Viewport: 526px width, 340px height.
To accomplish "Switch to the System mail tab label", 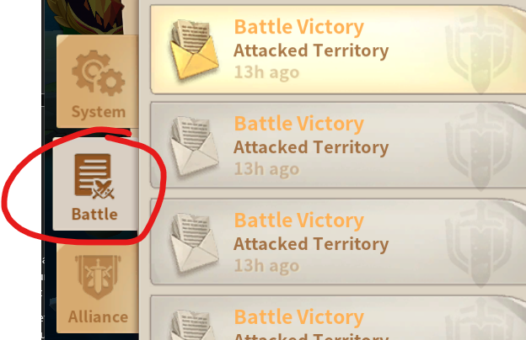I will 99,112.
